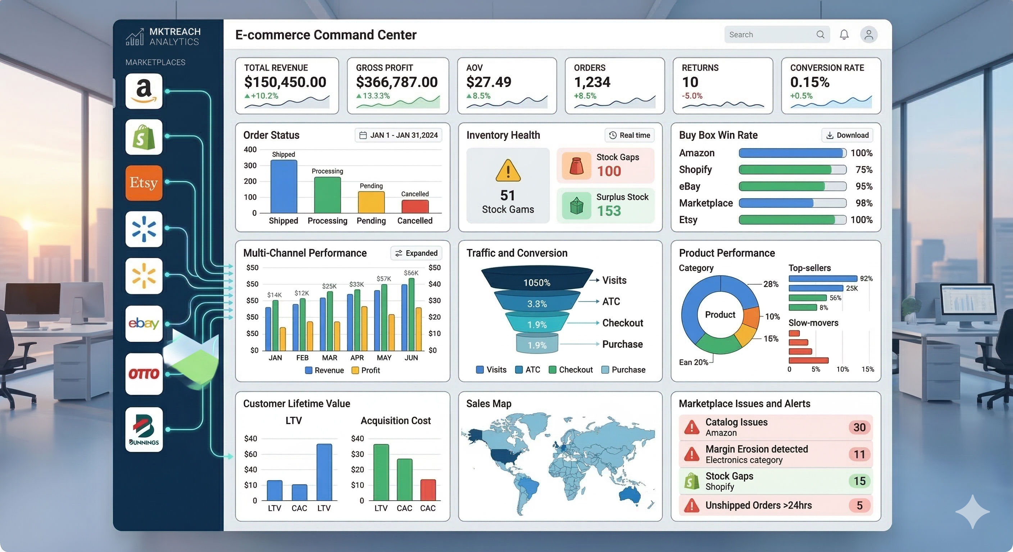Toggle the Expanded view on Multi-Channel Performance
The image size is (1013, 552).
click(x=416, y=253)
